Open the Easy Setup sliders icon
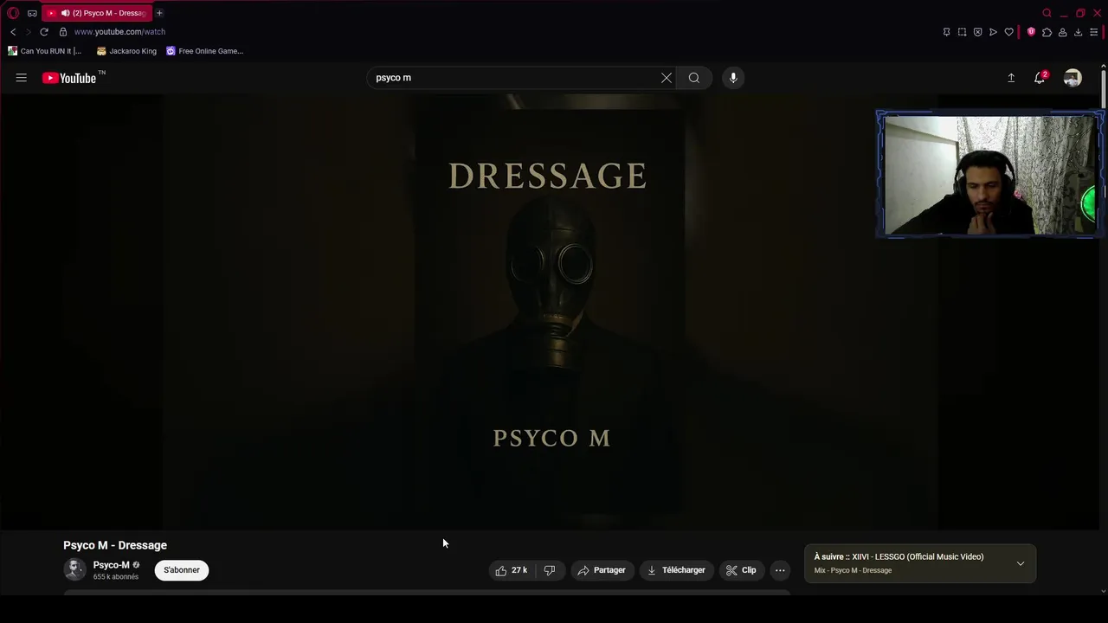The width and height of the screenshot is (1108, 623). click(x=1093, y=32)
